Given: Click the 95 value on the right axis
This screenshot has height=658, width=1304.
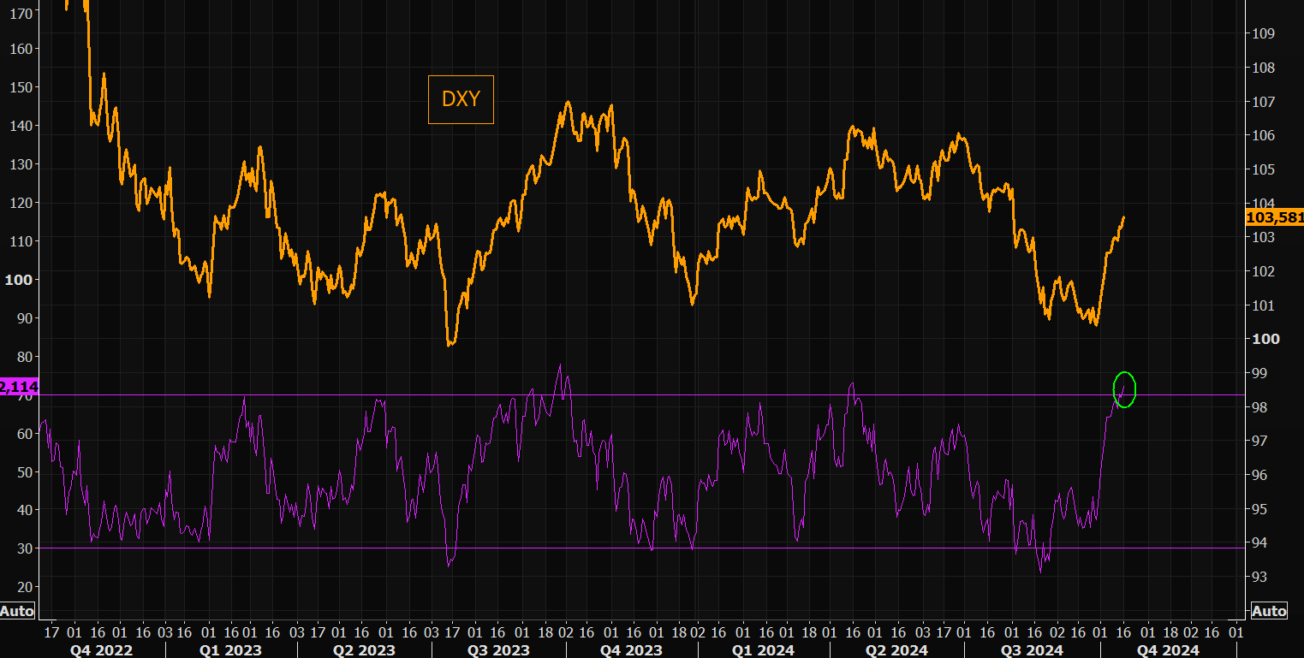Looking at the screenshot, I should (1261, 509).
